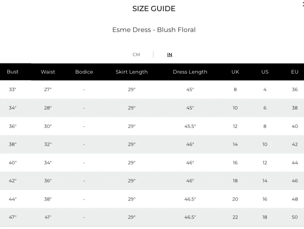Click the Esme Dress - Blush Floral title
The width and height of the screenshot is (304, 229).
pyautogui.click(x=154, y=30)
